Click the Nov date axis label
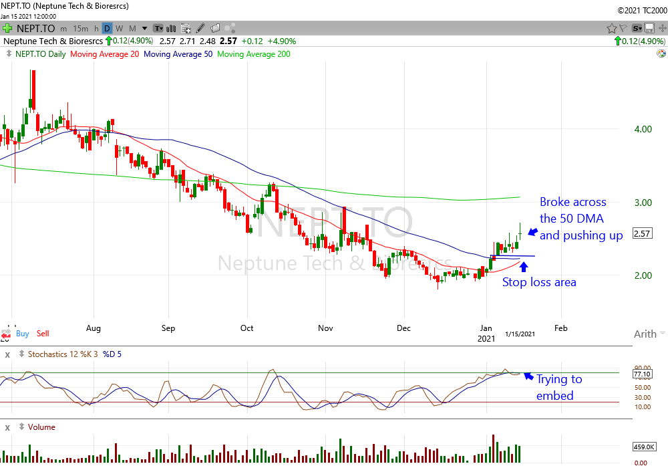Viewport: 668px width, 468px height. (x=325, y=328)
